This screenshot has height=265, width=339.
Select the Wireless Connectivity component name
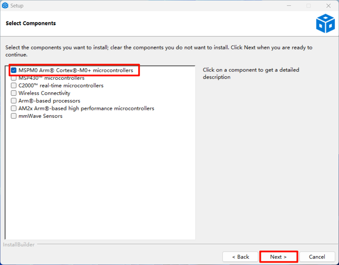[x=44, y=93]
